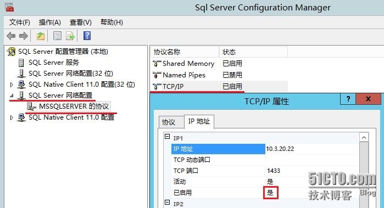Collapse the IP2 property group
Image resolution: width=384 pixels, height=208 pixels.
(167, 202)
